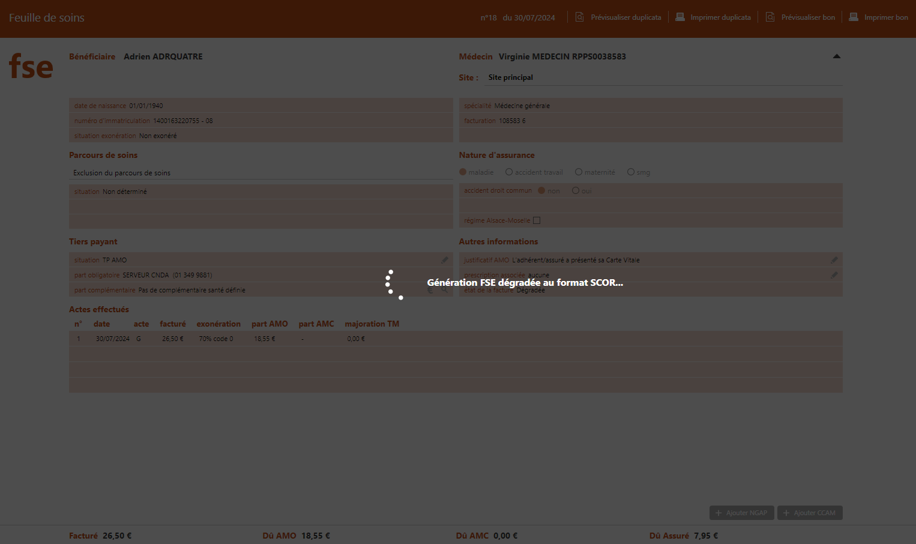Click pencil icon for prescription associée
Image resolution: width=916 pixels, height=544 pixels.
[834, 275]
